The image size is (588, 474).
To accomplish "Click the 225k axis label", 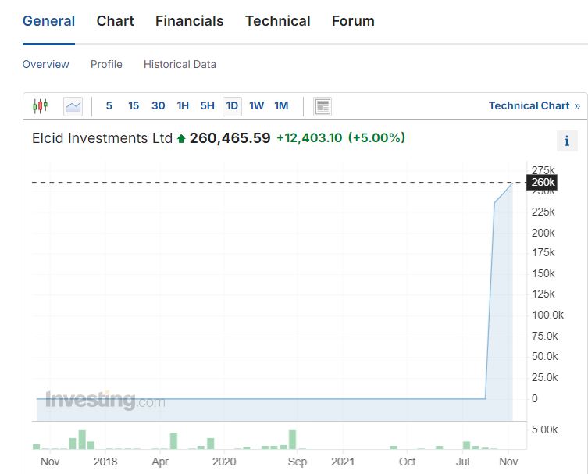I will point(543,212).
